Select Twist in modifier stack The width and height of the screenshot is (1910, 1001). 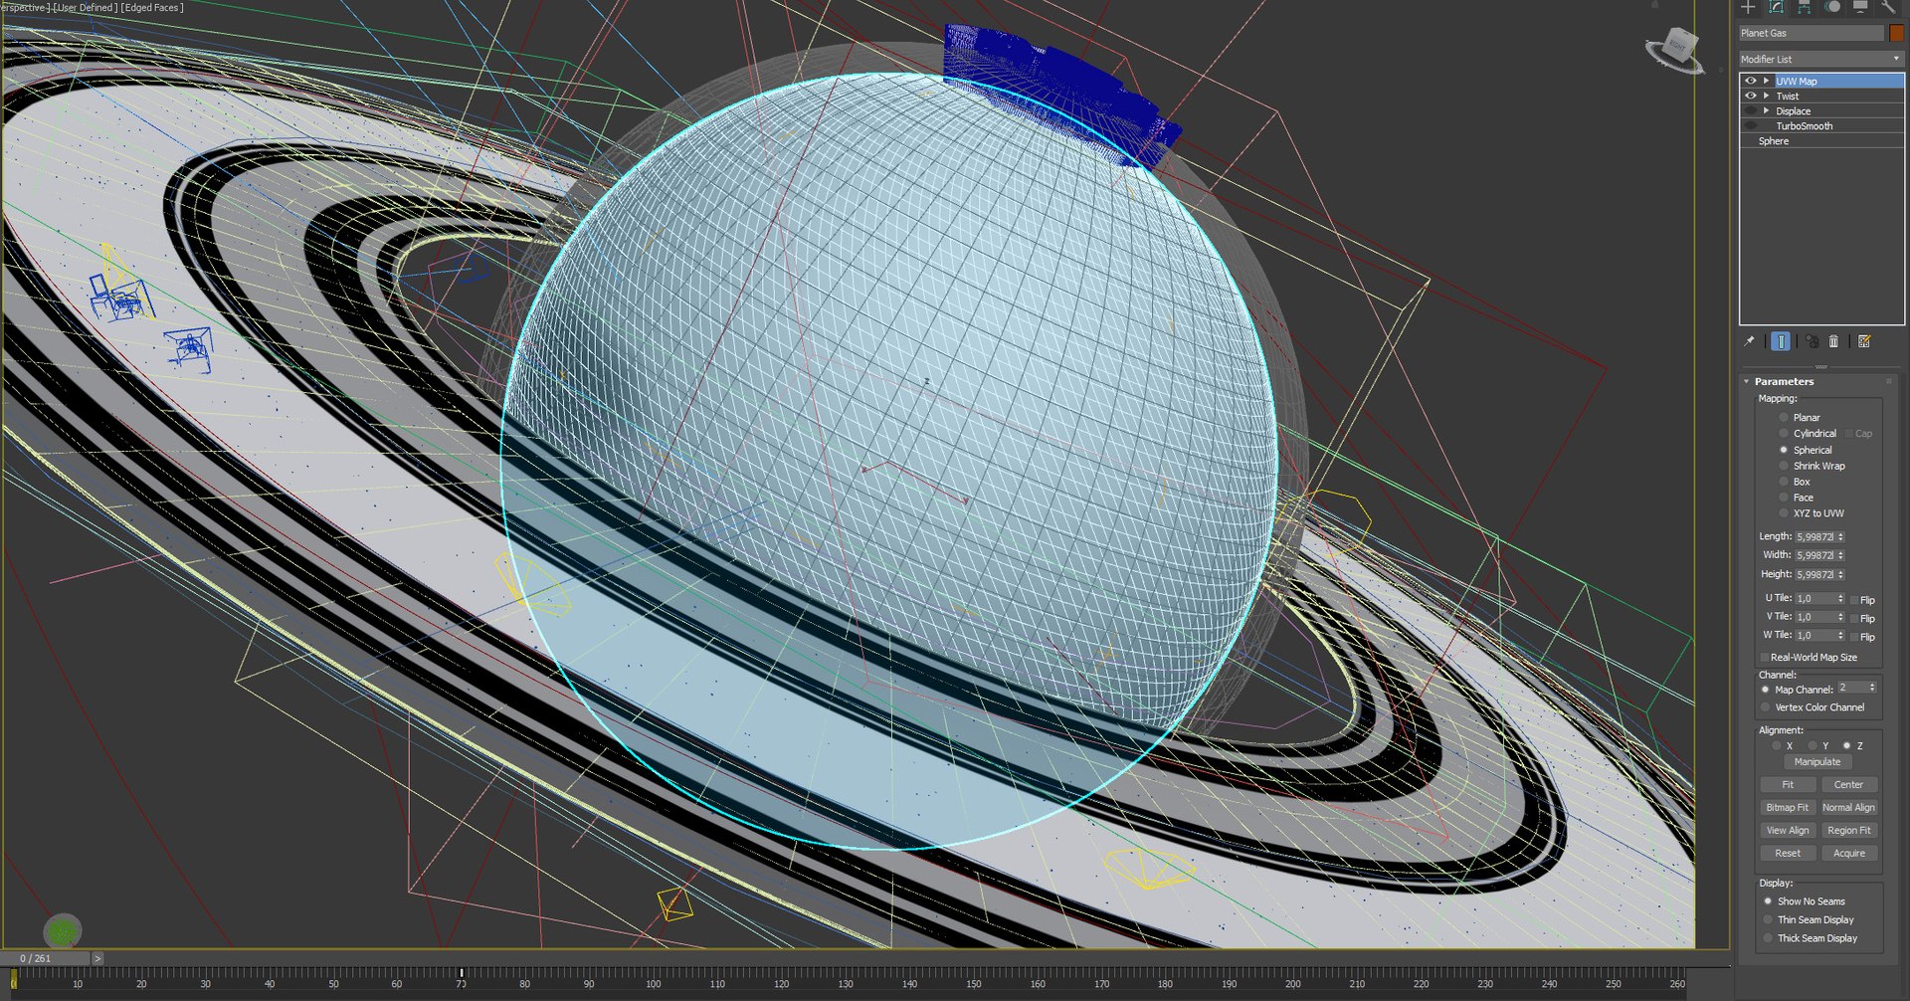tap(1787, 97)
